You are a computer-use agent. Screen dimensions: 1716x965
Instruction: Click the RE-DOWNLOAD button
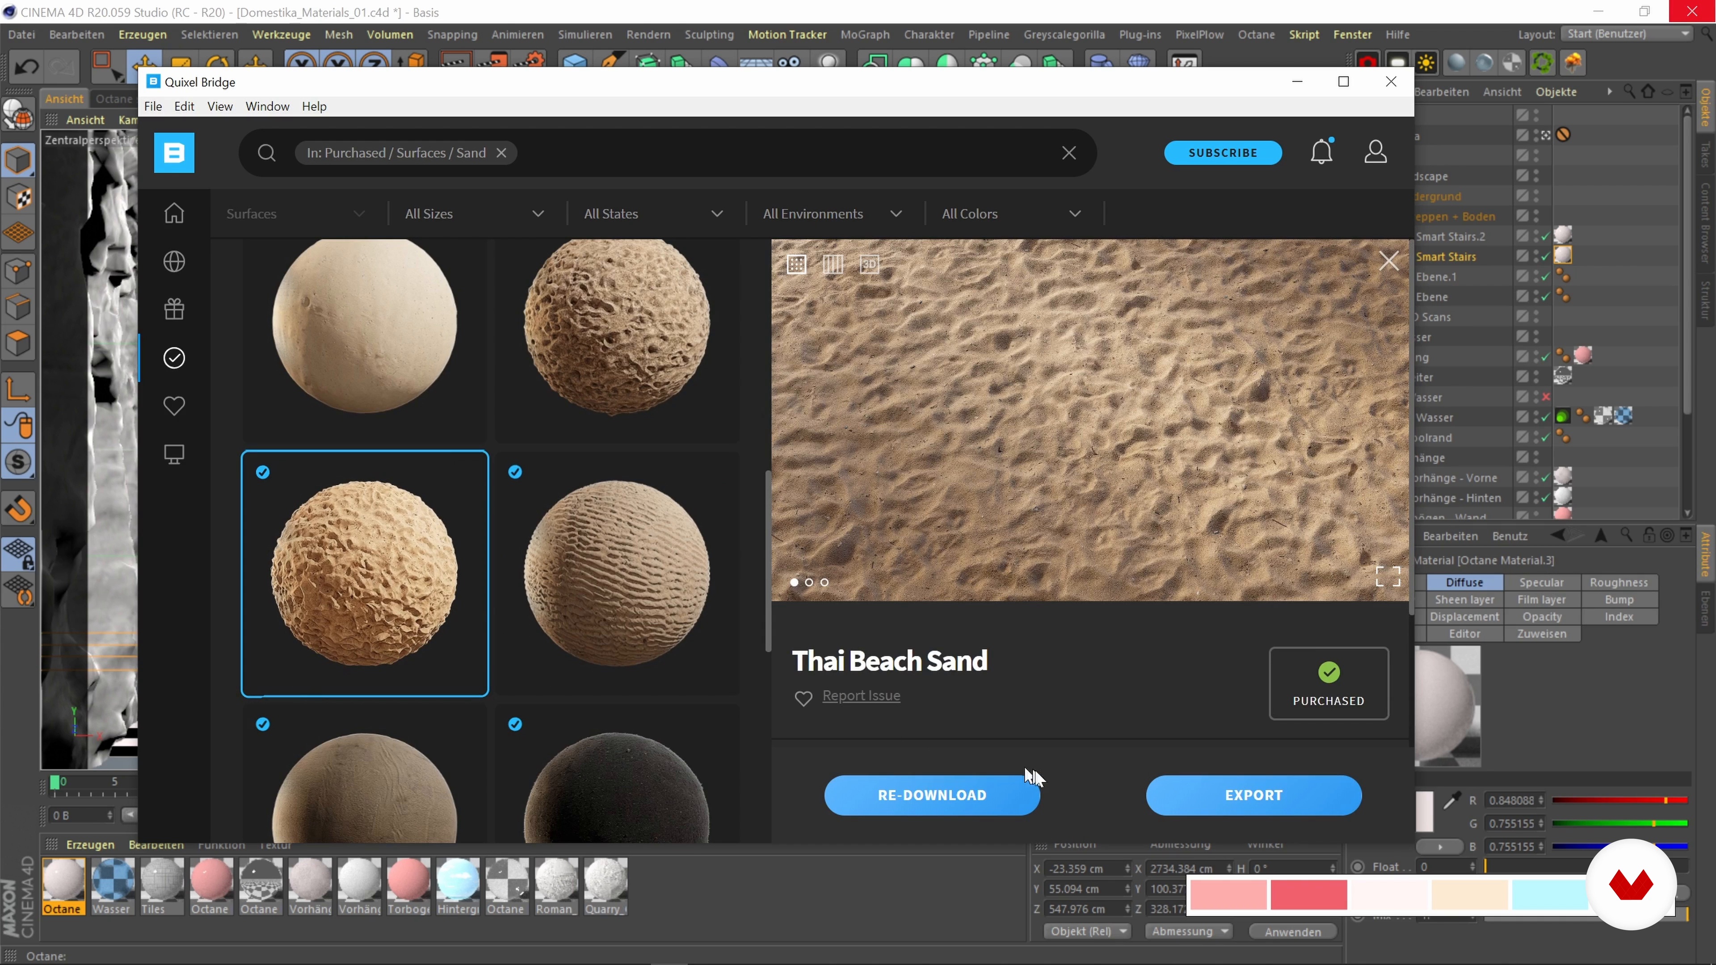(x=932, y=795)
